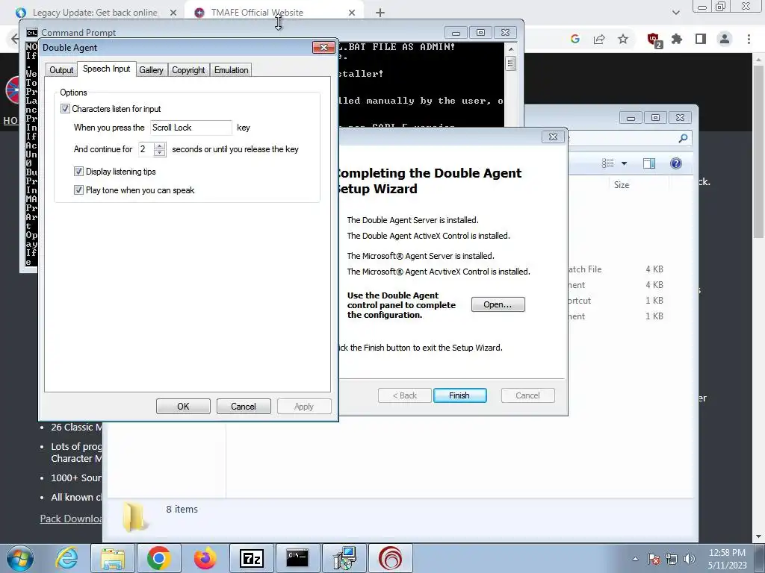Toggle Characters listen for input checkbox
The image size is (765, 573).
pyautogui.click(x=65, y=109)
